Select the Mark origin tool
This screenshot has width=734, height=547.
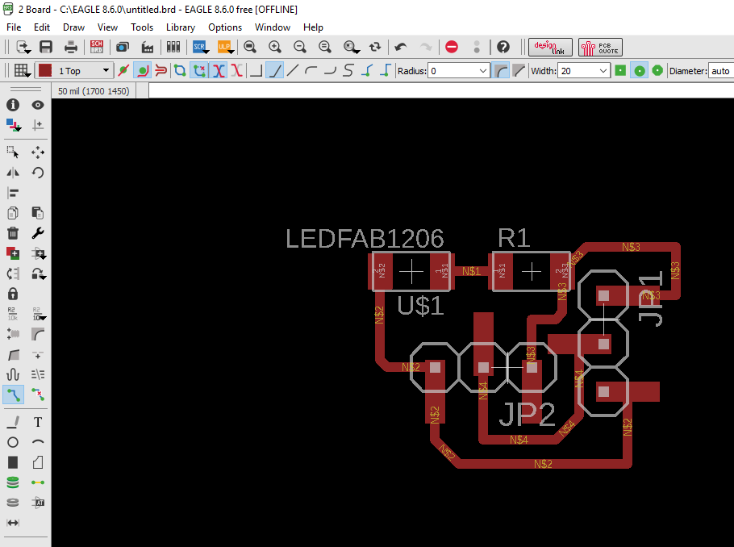(38, 125)
